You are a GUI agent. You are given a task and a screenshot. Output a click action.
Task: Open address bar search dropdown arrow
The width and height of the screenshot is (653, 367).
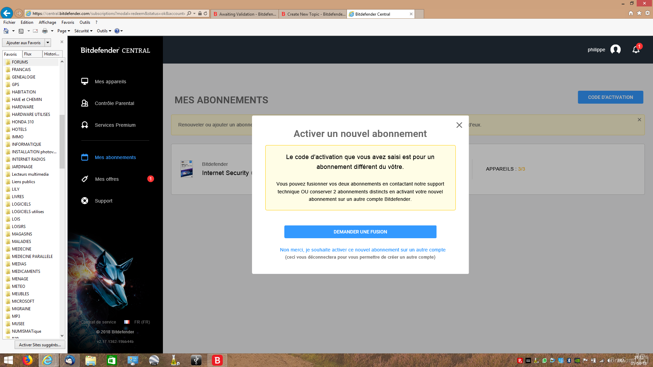pyautogui.click(x=194, y=13)
